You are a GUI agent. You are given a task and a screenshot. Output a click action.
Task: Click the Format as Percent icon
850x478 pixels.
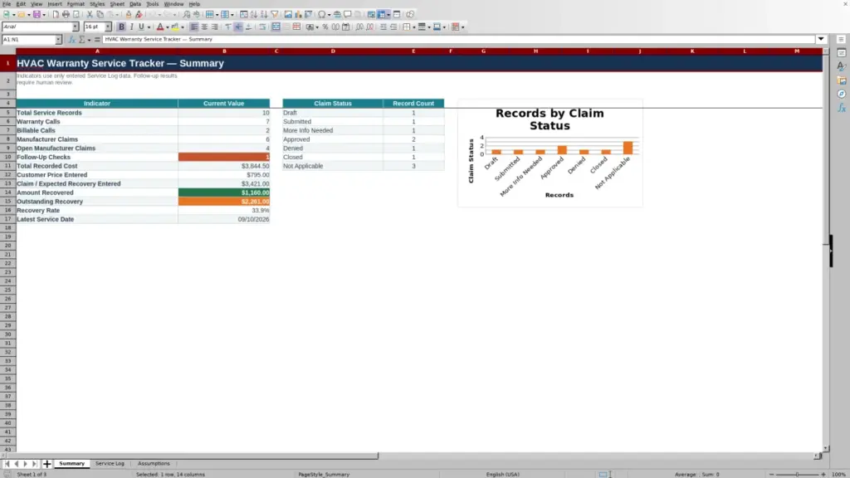point(325,27)
